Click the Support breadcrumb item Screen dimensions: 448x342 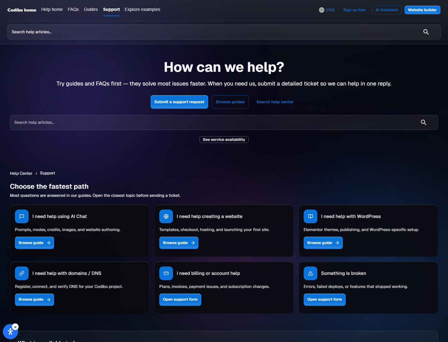[x=48, y=173]
